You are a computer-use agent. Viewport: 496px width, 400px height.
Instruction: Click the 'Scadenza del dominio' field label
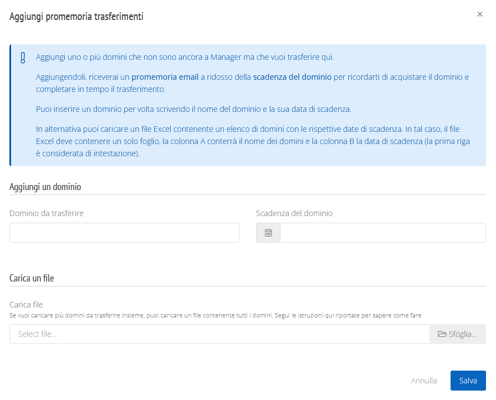click(x=294, y=213)
